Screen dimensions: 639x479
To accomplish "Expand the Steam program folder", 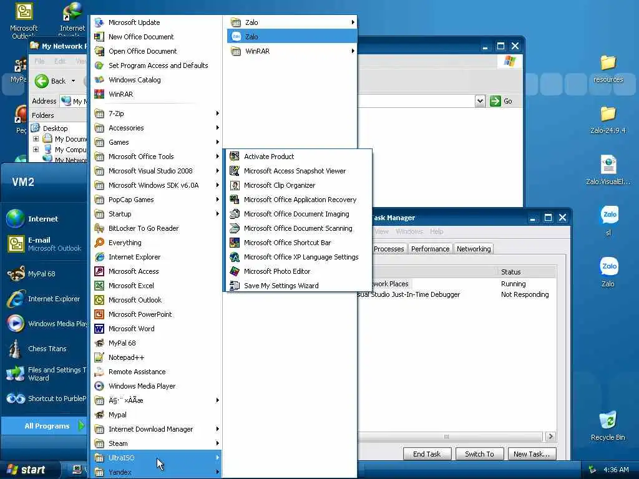I will (156, 443).
